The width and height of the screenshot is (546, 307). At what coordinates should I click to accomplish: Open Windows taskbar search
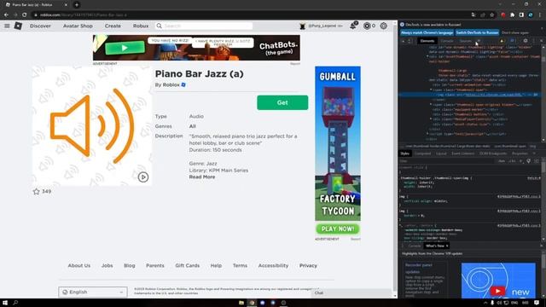click(15, 303)
